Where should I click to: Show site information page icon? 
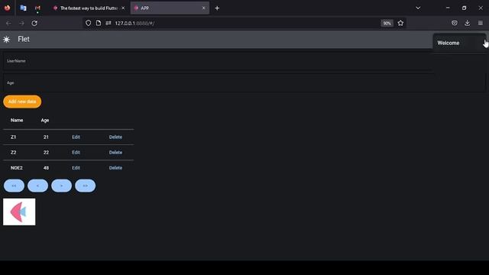[x=99, y=23]
